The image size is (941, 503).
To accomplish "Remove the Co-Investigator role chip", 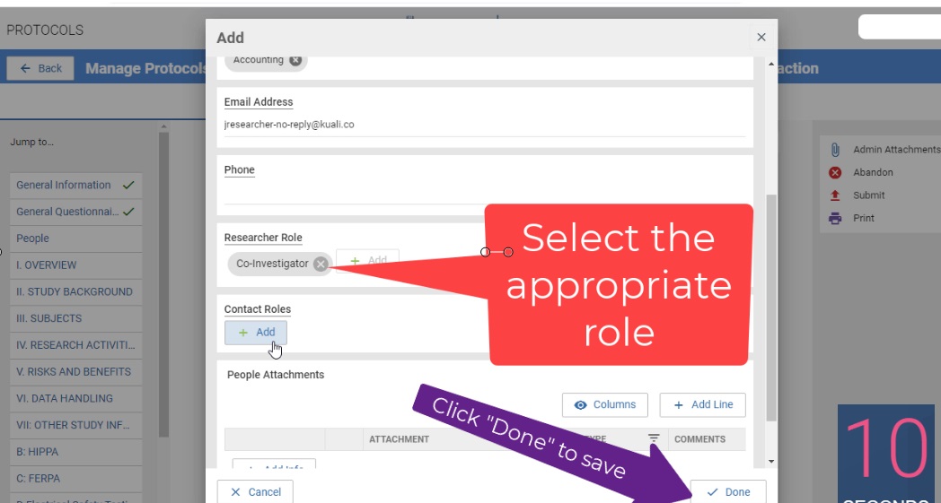I will click(321, 264).
